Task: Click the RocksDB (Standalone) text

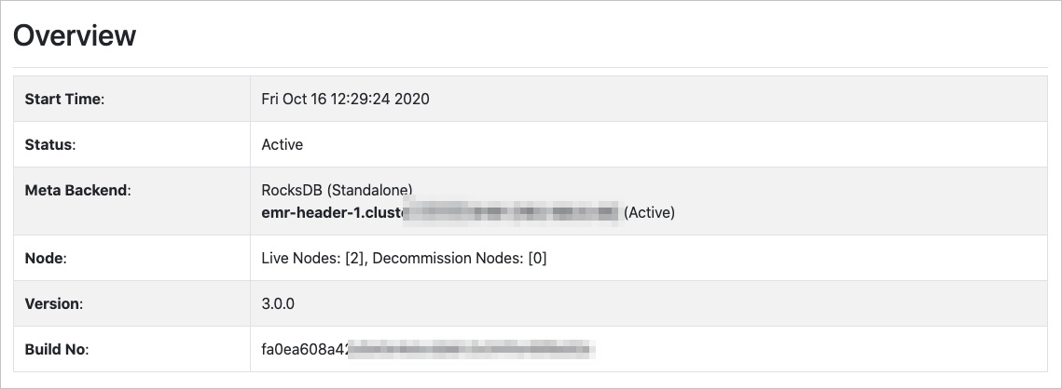Action: coord(337,190)
